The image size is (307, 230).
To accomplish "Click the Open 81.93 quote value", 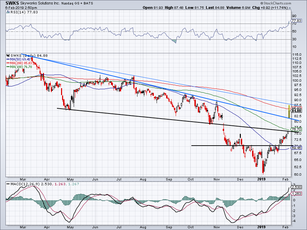I will pyautogui.click(x=152, y=8).
